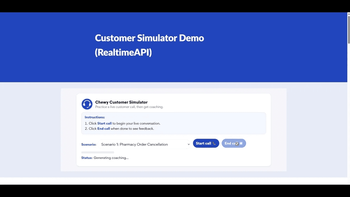350x197 pixels.
Task: Click the End call button
Action: pyautogui.click(x=234, y=143)
